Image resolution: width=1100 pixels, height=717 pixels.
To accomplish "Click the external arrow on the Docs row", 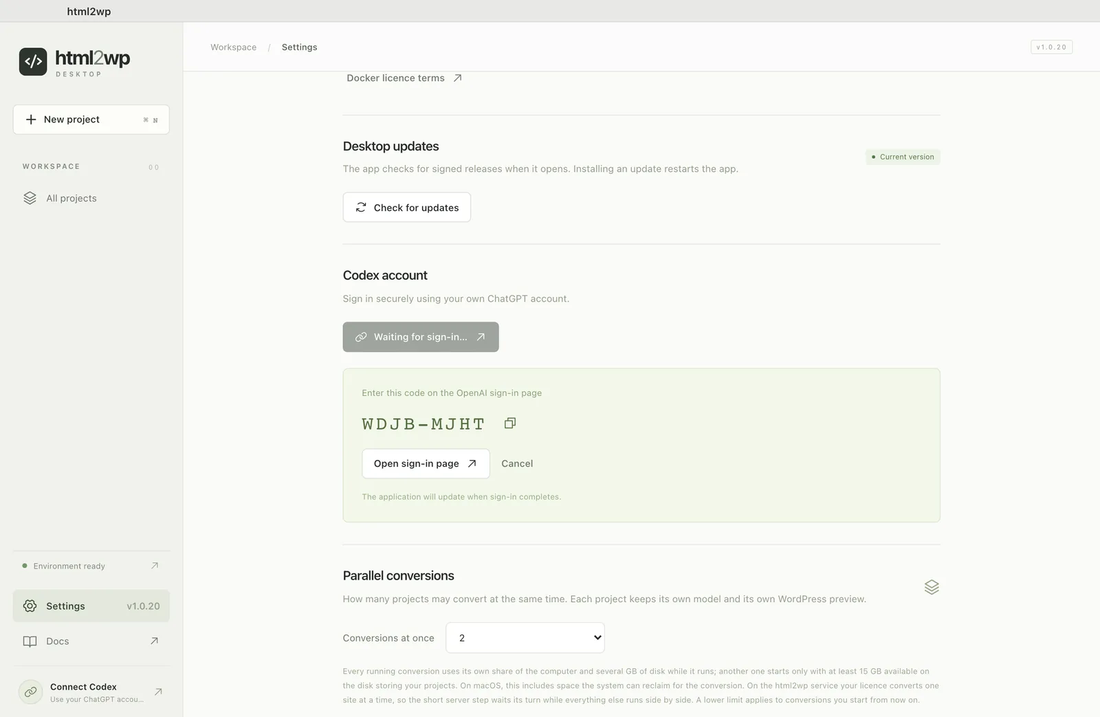I will pyautogui.click(x=154, y=641).
